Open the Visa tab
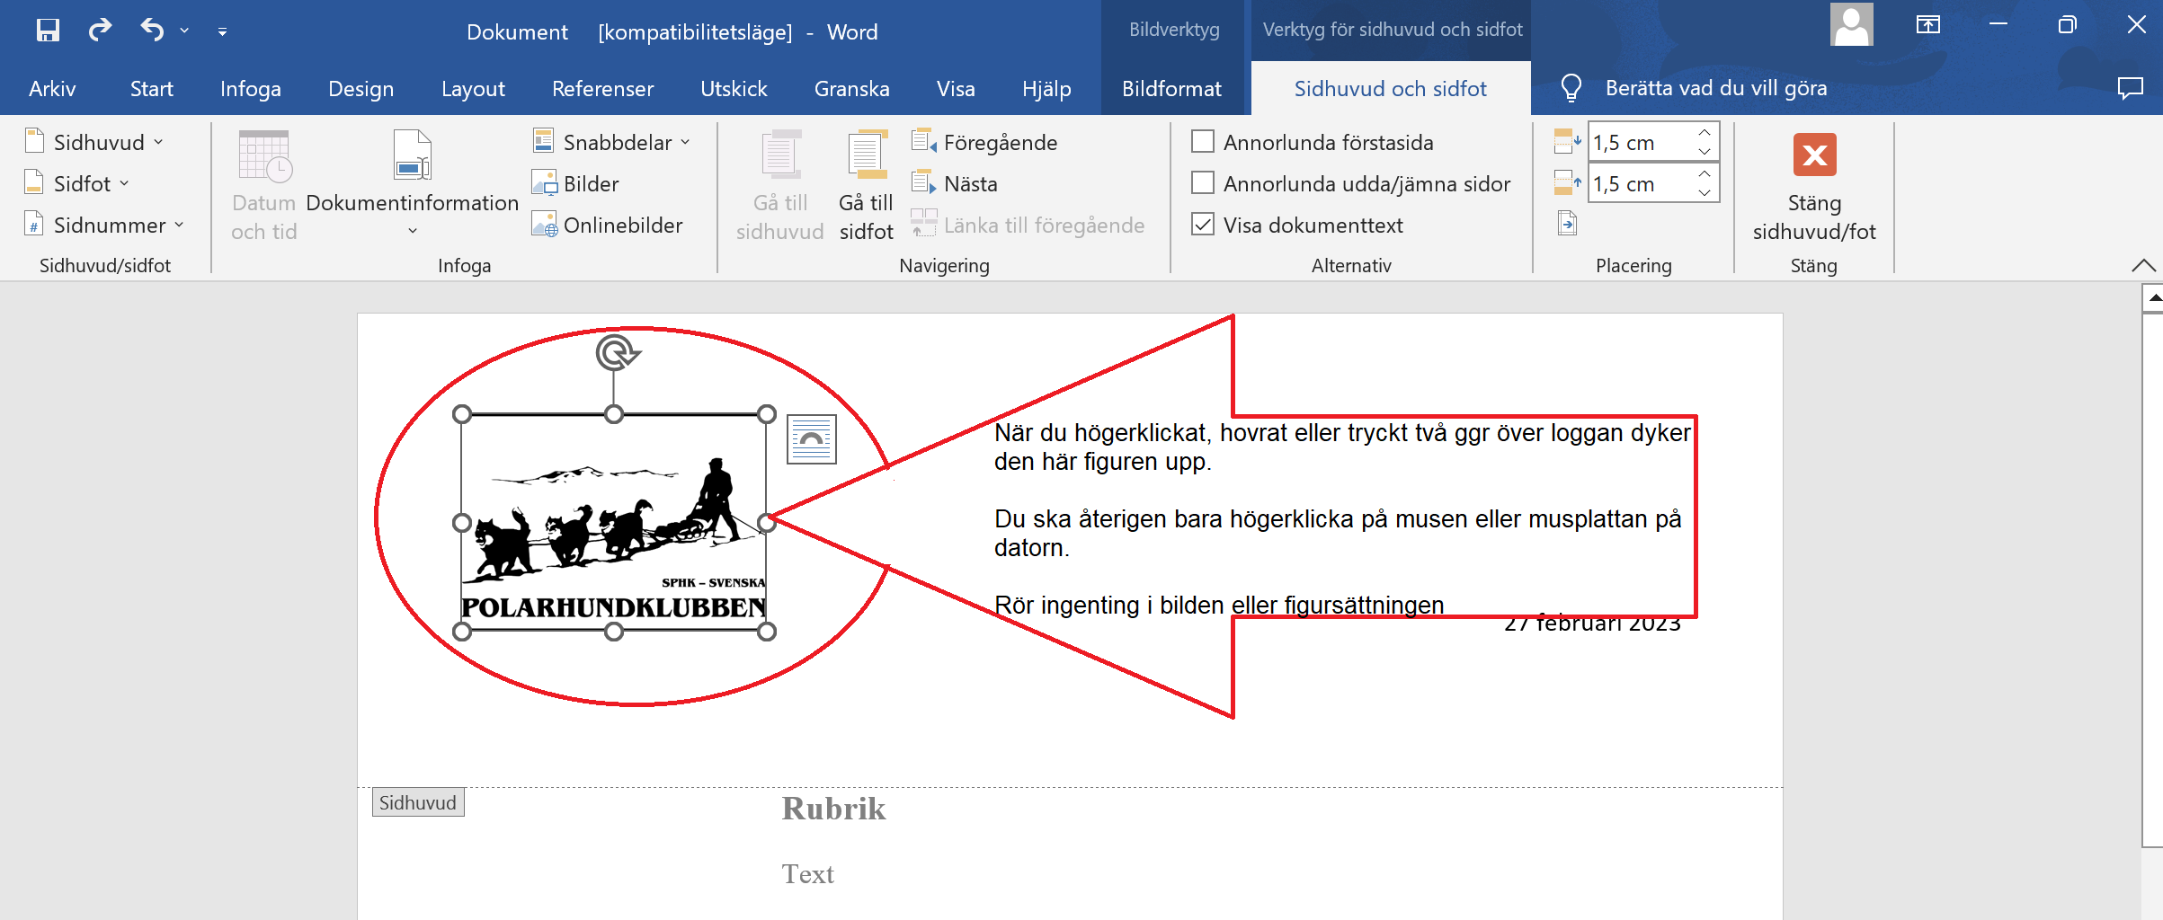Screen dimensions: 2163x920 956,89
